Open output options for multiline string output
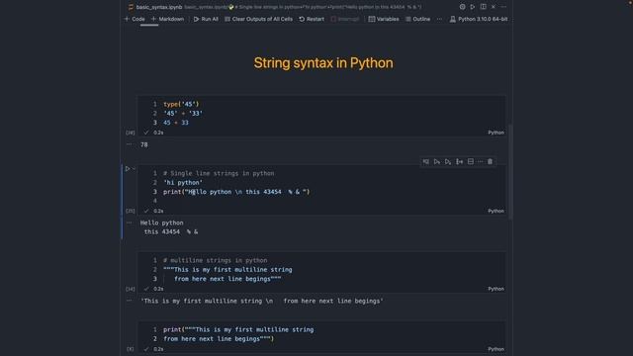 click(x=130, y=301)
